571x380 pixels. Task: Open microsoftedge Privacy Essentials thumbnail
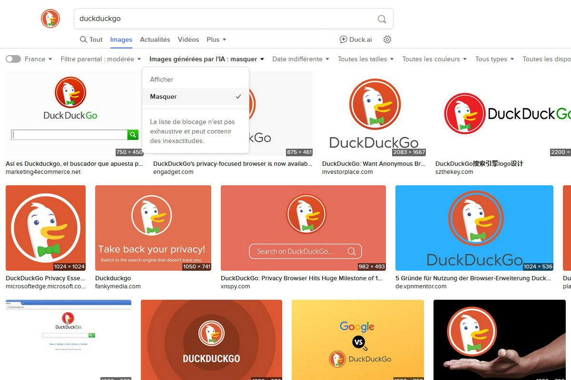click(x=46, y=228)
